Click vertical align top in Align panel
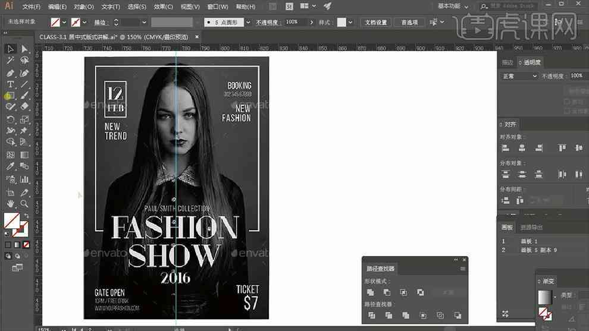Image resolution: width=589 pixels, height=331 pixels. [562, 148]
